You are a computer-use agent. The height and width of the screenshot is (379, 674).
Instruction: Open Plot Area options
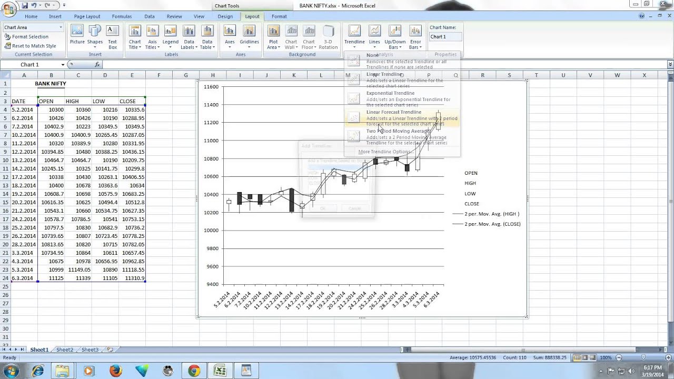point(273,37)
